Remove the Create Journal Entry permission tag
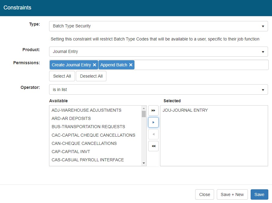272x203 pixels. 95,65
